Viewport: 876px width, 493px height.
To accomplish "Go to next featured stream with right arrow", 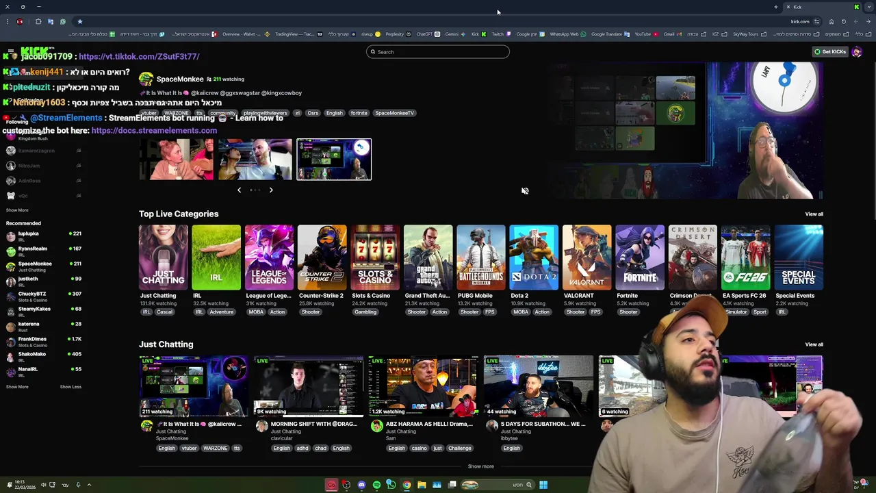I will pyautogui.click(x=271, y=190).
